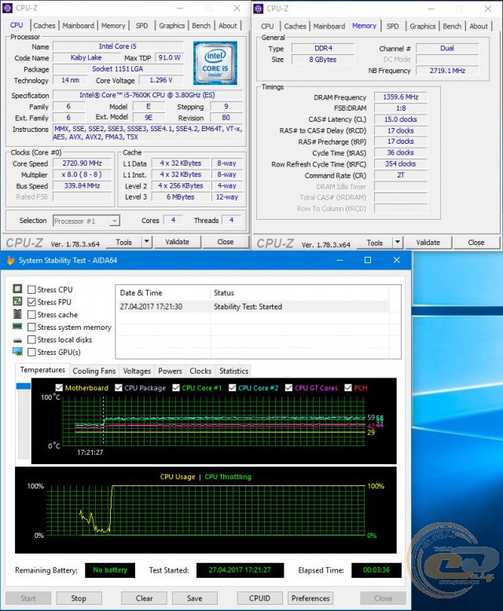
Task: Open Mainboard tab in left CPU-Z
Action: [x=78, y=26]
